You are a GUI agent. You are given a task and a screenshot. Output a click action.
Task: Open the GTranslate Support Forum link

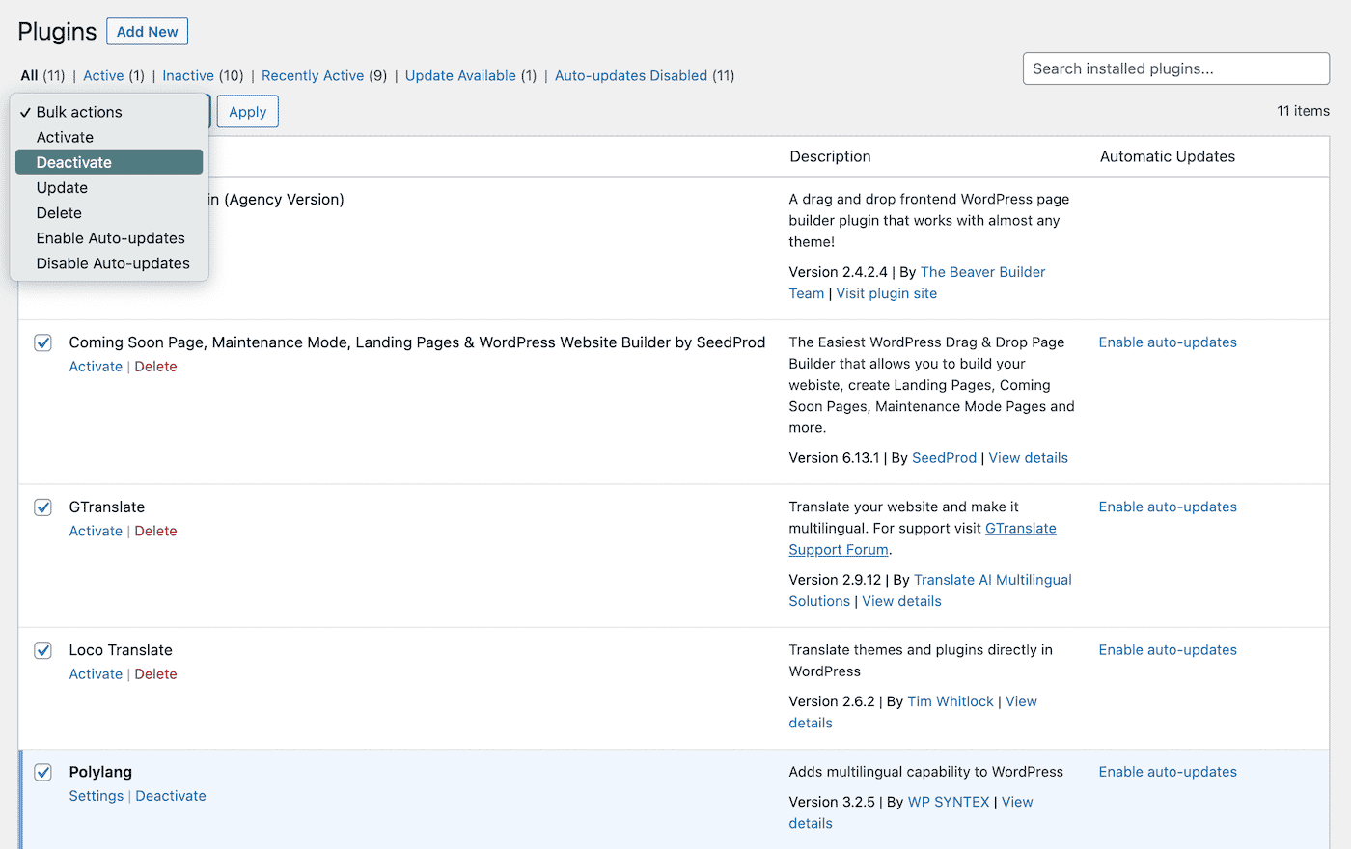1019,528
